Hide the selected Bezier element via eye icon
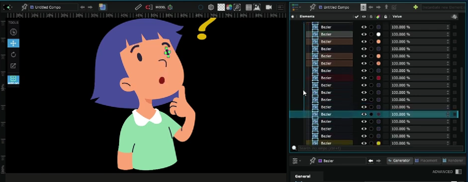 point(364,114)
